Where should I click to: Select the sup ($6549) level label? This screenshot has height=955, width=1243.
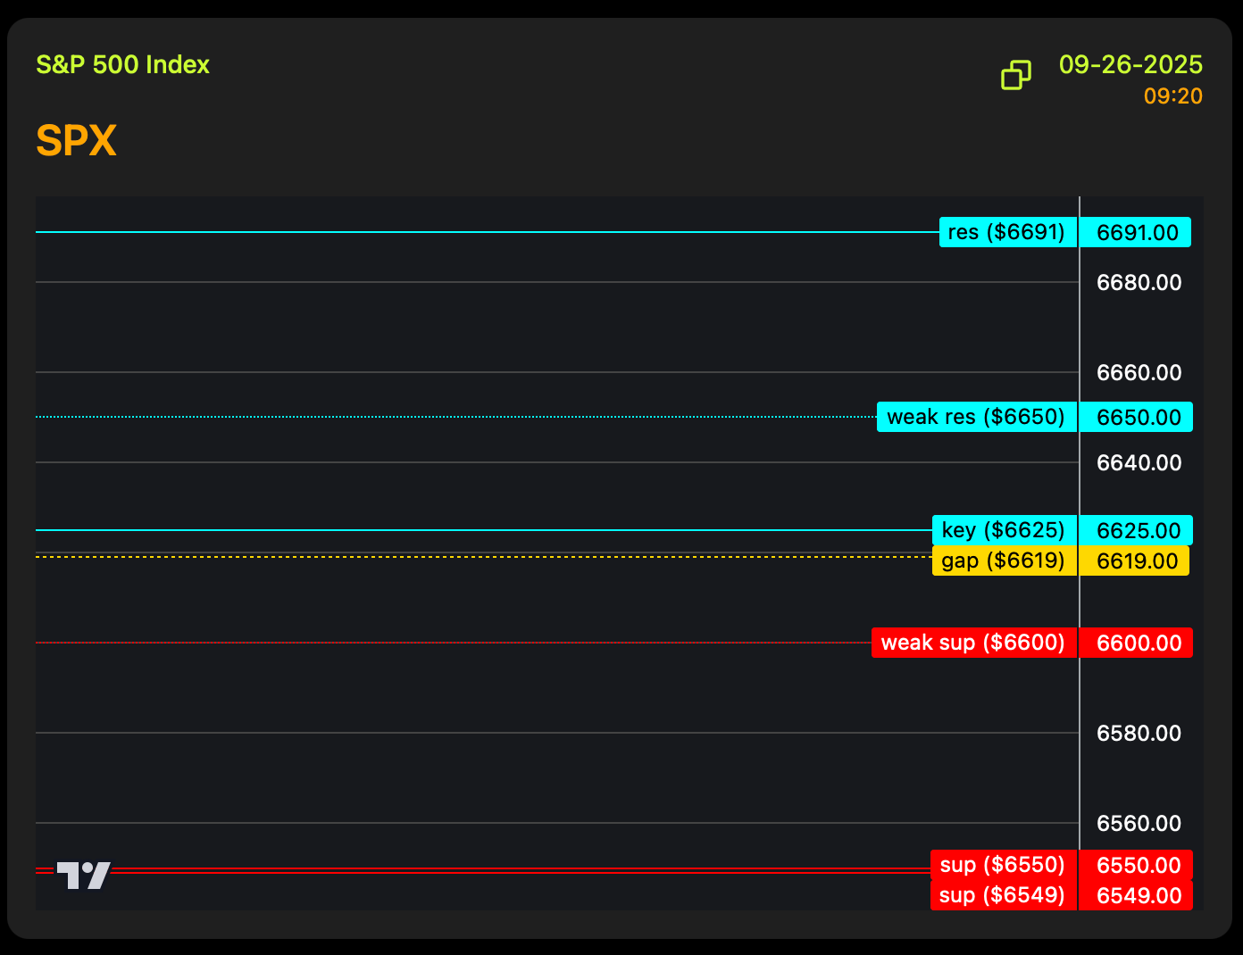click(x=1003, y=895)
